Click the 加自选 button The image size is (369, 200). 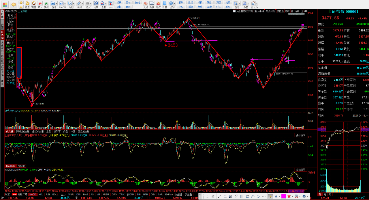tap(280, 11)
